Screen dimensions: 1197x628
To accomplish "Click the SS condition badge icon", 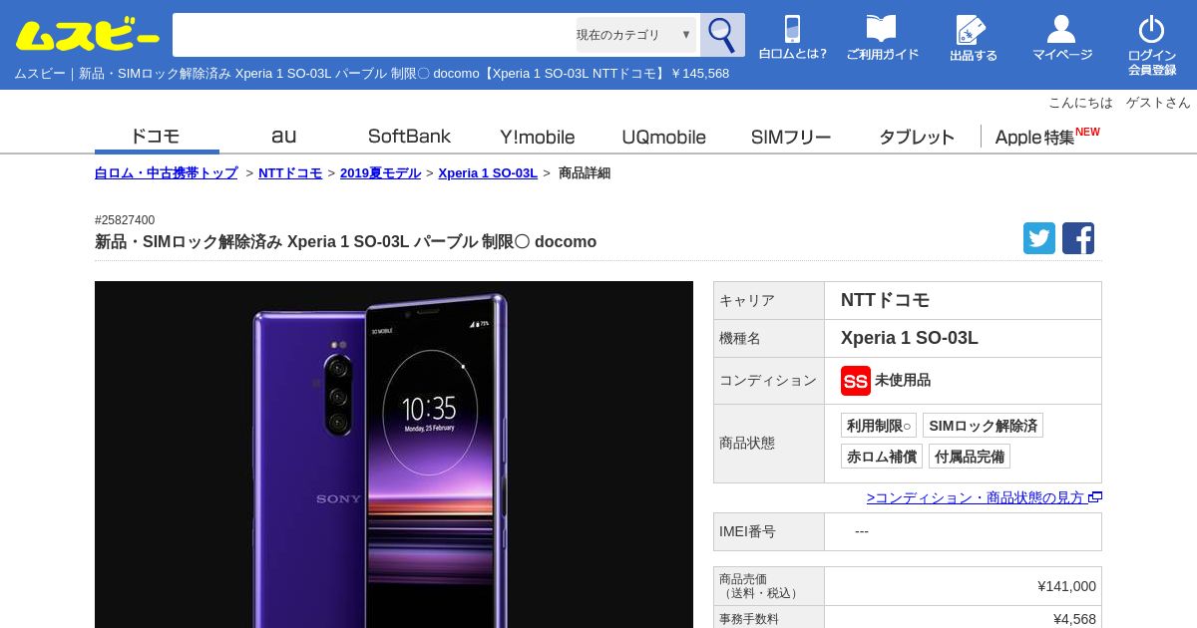I will tap(856, 381).
